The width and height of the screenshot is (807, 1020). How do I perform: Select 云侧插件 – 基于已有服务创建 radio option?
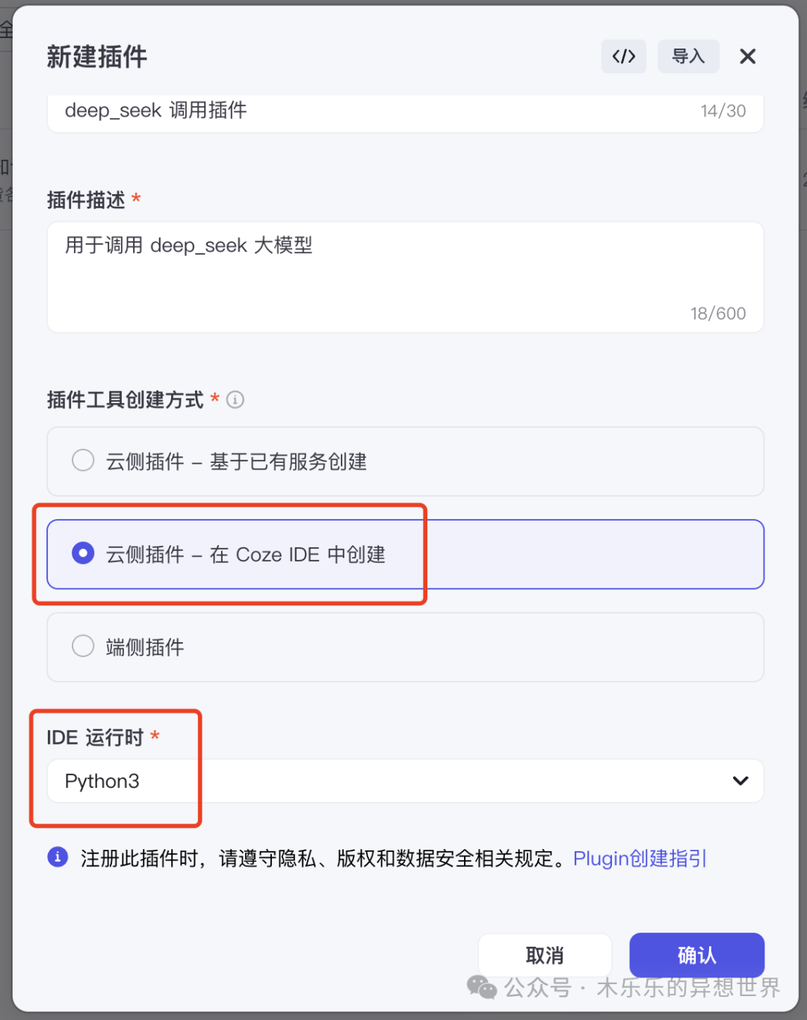click(83, 461)
